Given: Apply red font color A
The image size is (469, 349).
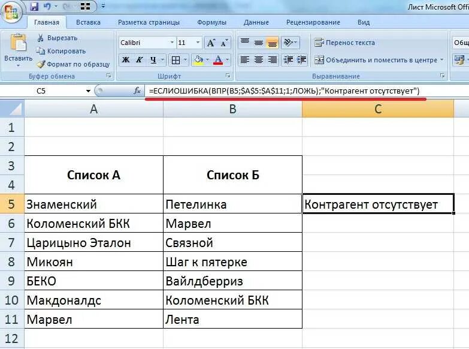Looking at the screenshot, I should point(219,60).
